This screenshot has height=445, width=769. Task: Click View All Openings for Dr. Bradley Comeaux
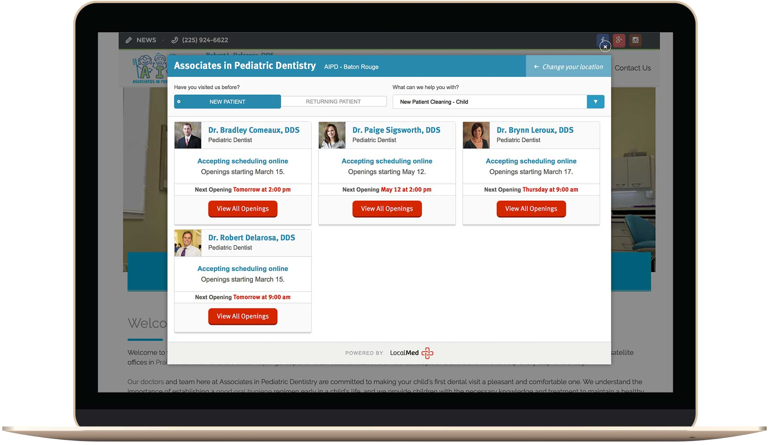coord(243,209)
